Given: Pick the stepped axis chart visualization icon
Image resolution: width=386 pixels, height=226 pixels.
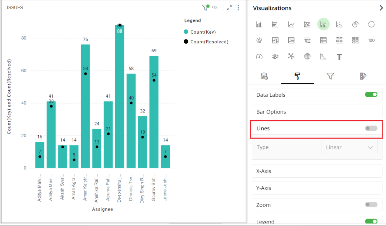Looking at the screenshot, I should (x=323, y=57).
